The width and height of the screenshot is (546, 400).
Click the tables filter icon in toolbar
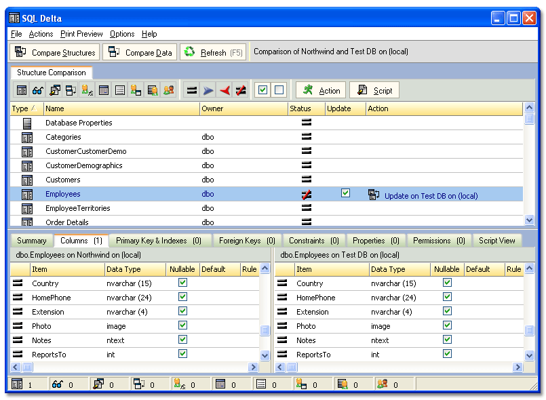coord(22,91)
